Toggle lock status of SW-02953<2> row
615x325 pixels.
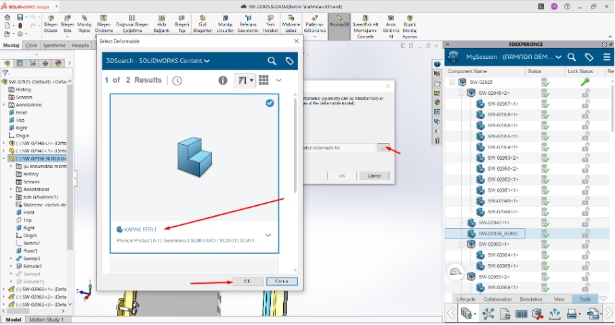(x=586, y=158)
